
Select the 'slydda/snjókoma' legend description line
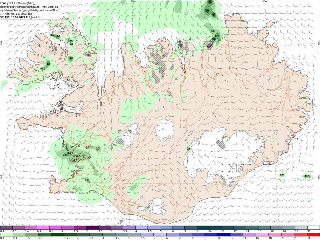[30, 10]
